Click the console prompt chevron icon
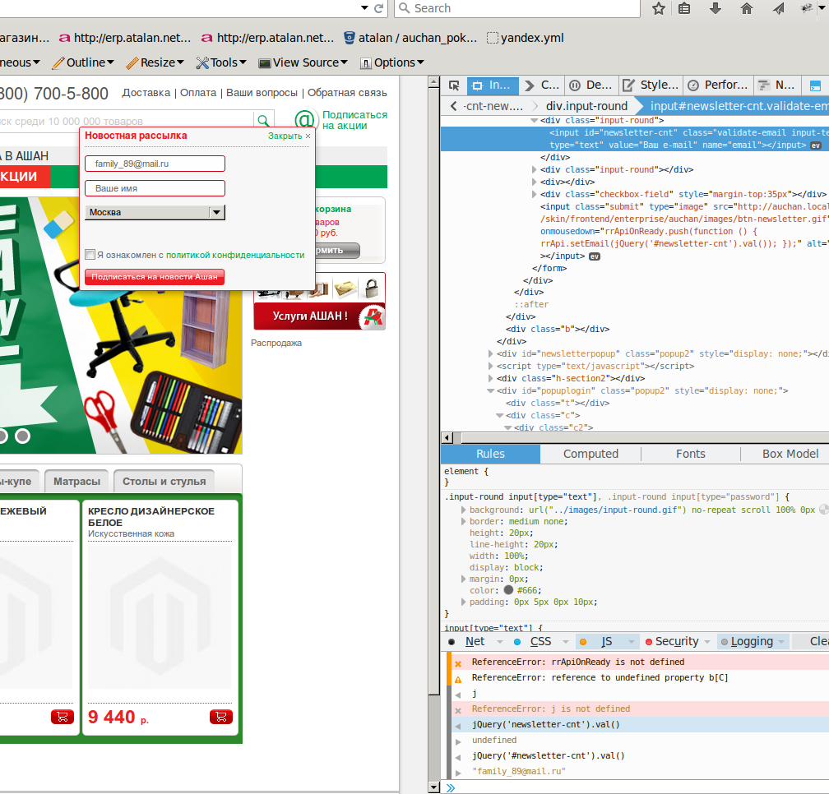 (x=451, y=787)
